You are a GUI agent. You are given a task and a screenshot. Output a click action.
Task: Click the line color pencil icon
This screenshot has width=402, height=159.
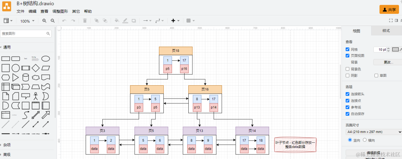[x=125, y=21]
